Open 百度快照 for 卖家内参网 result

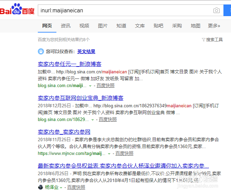(x=124, y=154)
